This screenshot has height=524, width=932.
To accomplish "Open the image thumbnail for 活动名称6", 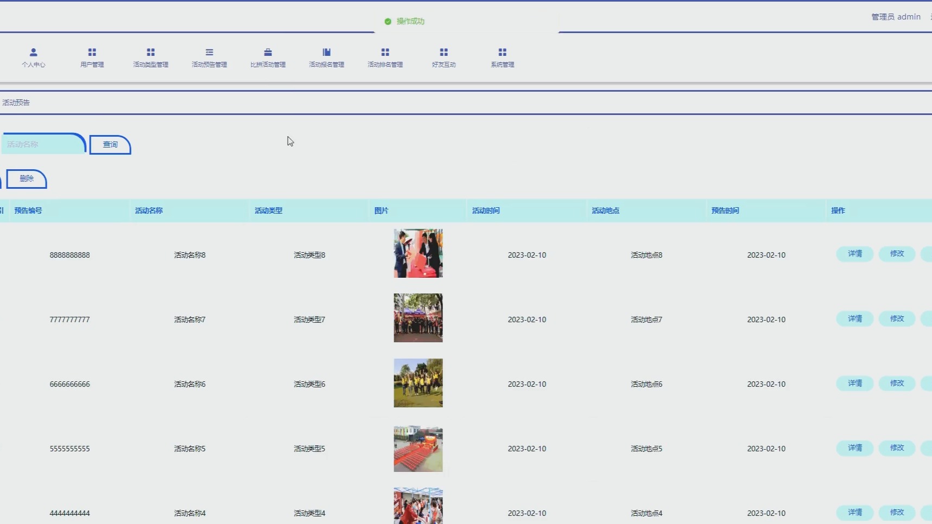I will pos(418,383).
